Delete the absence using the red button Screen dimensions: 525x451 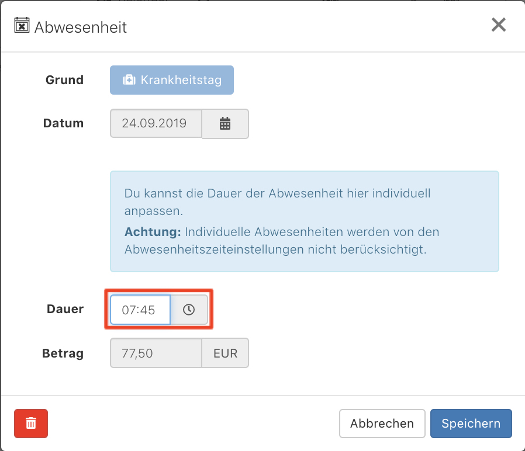[x=30, y=423]
